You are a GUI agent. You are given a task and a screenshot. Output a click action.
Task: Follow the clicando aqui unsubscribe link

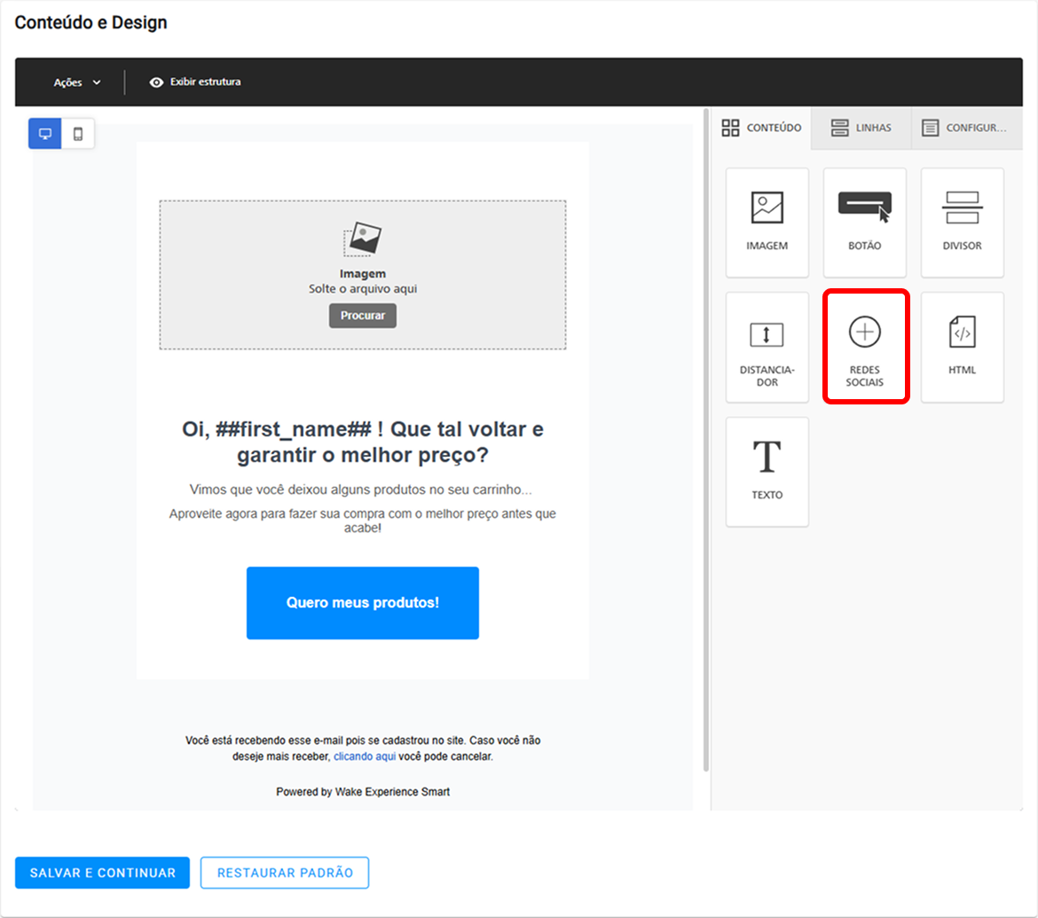[x=365, y=757]
